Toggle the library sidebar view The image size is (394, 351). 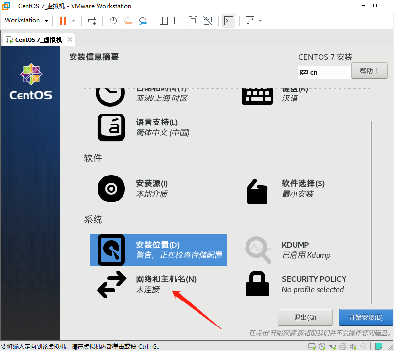coord(164,21)
